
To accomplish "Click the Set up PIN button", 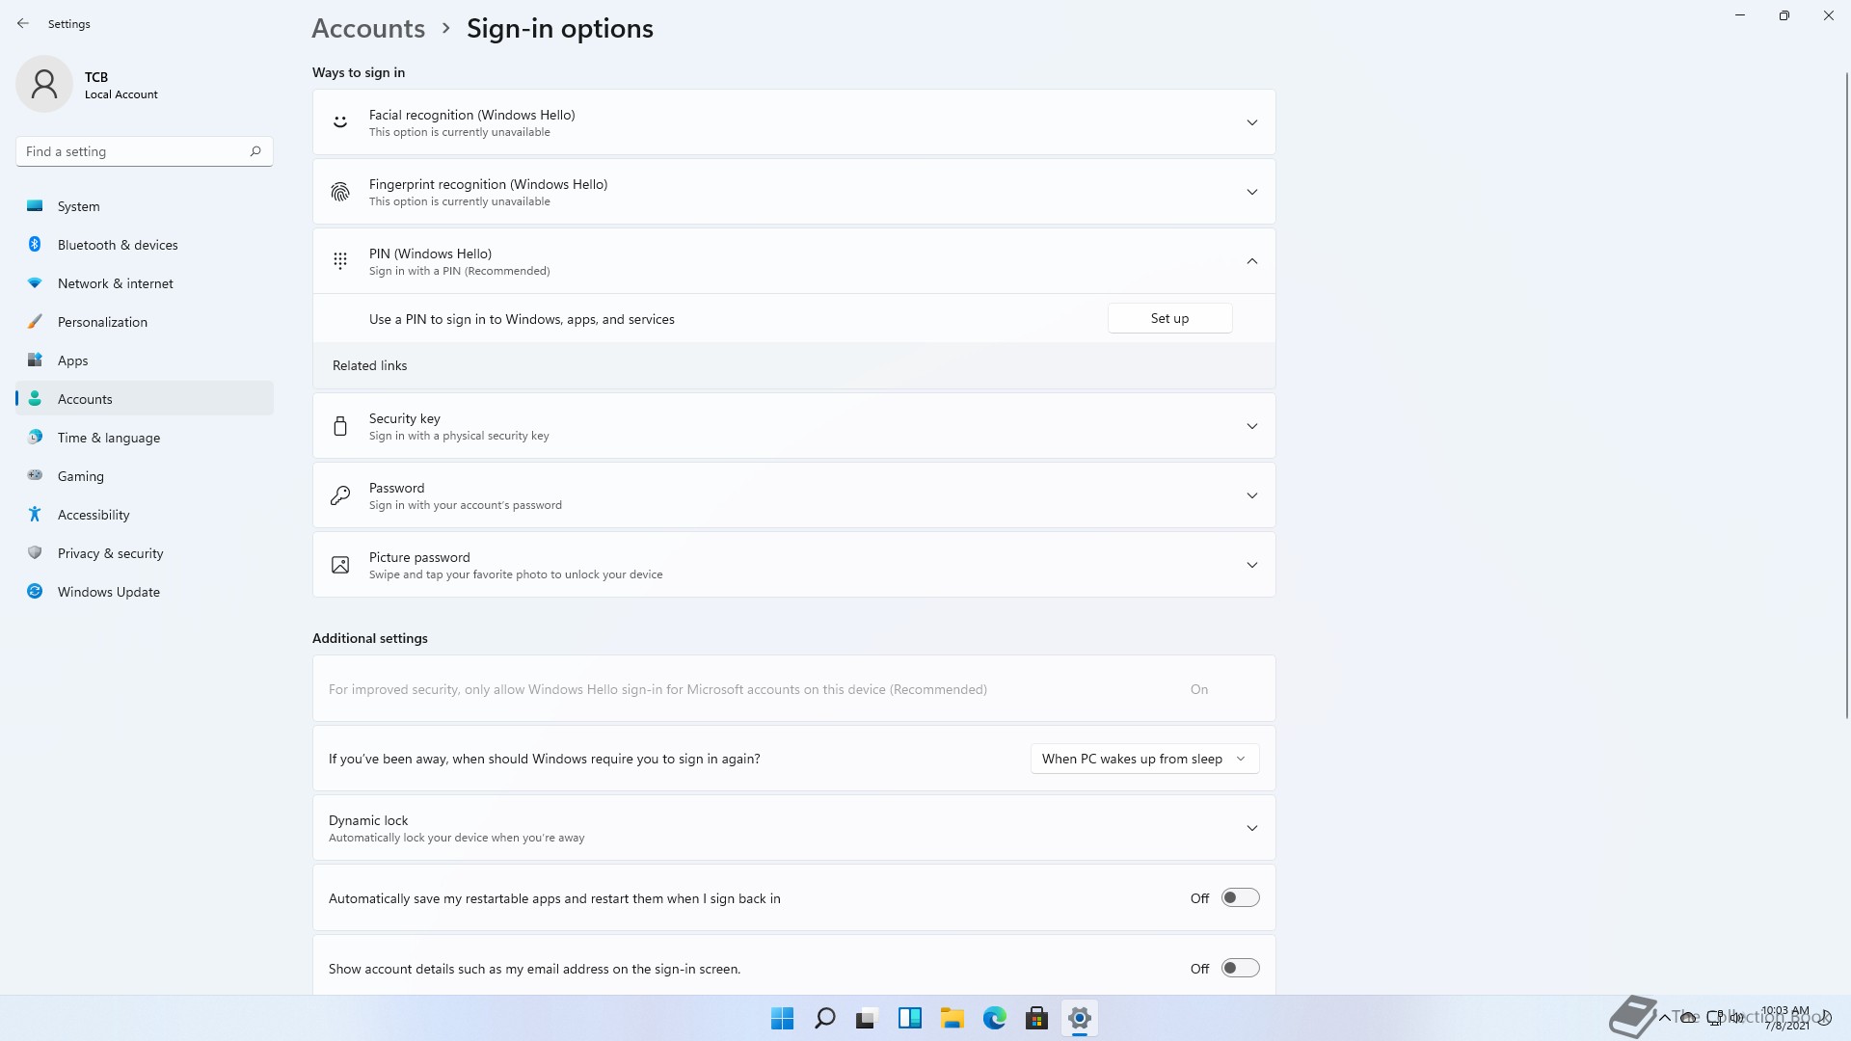I will [x=1169, y=318].
